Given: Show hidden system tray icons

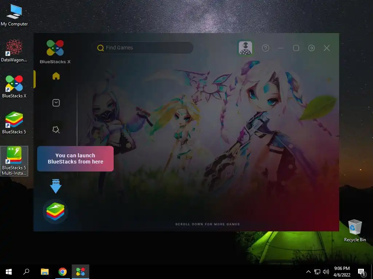Looking at the screenshot, I should (308, 272).
